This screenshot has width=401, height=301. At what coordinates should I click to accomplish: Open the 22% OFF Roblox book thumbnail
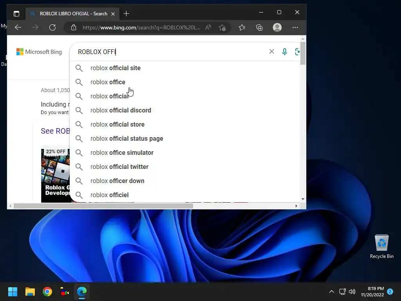coord(55,176)
